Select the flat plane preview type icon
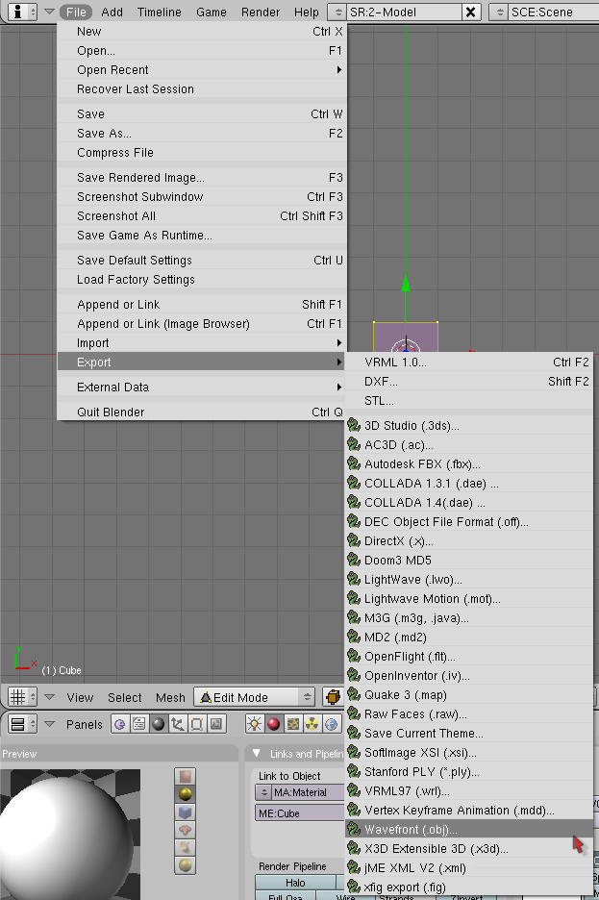 [186, 777]
